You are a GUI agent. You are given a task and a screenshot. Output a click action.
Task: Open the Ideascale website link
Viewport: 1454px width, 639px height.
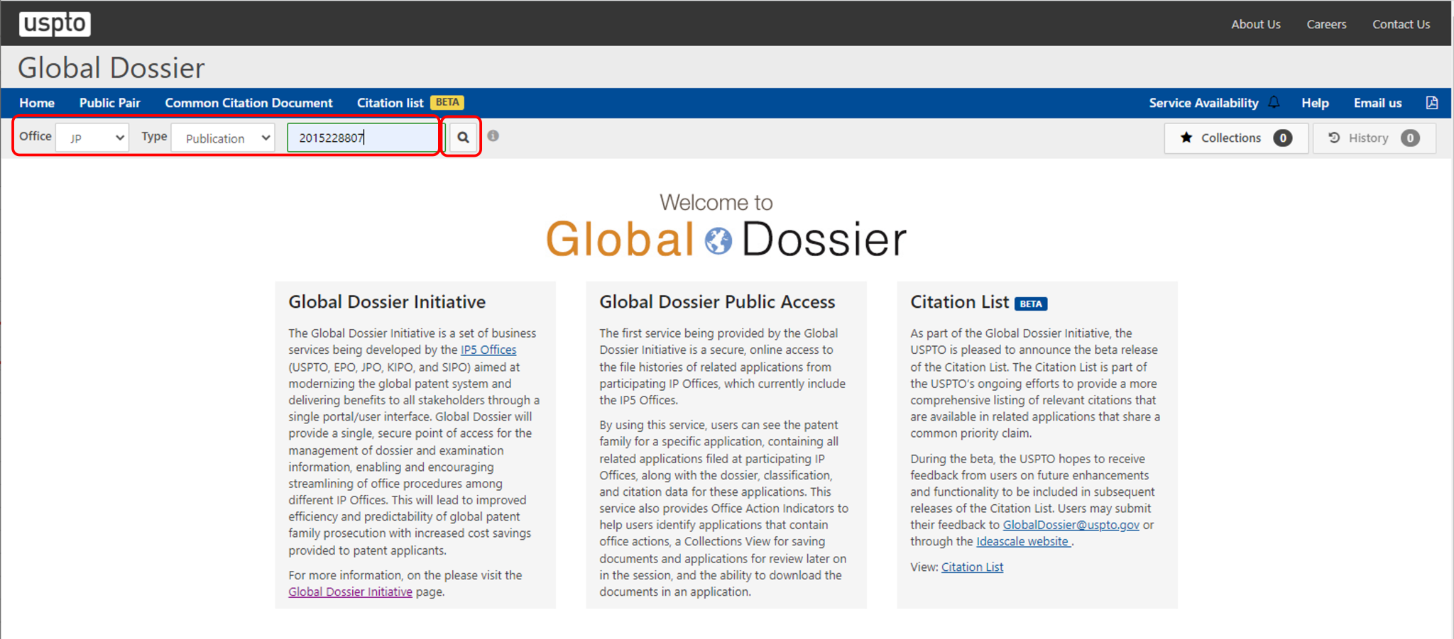(x=1022, y=541)
